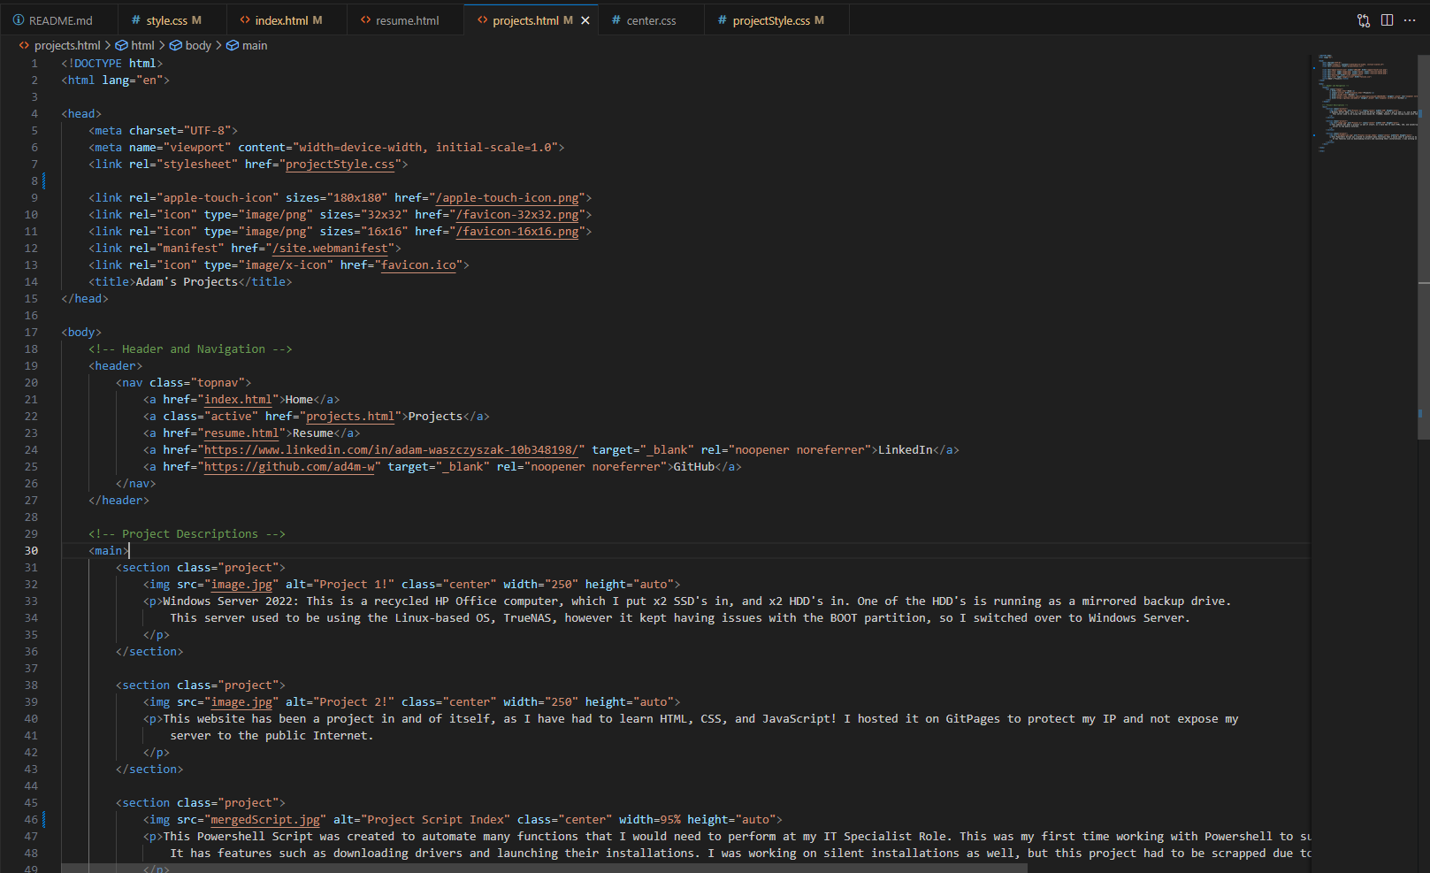The height and width of the screenshot is (873, 1430).
Task: Follow the projectStyle.css stylesheet href link
Action: click(x=340, y=164)
